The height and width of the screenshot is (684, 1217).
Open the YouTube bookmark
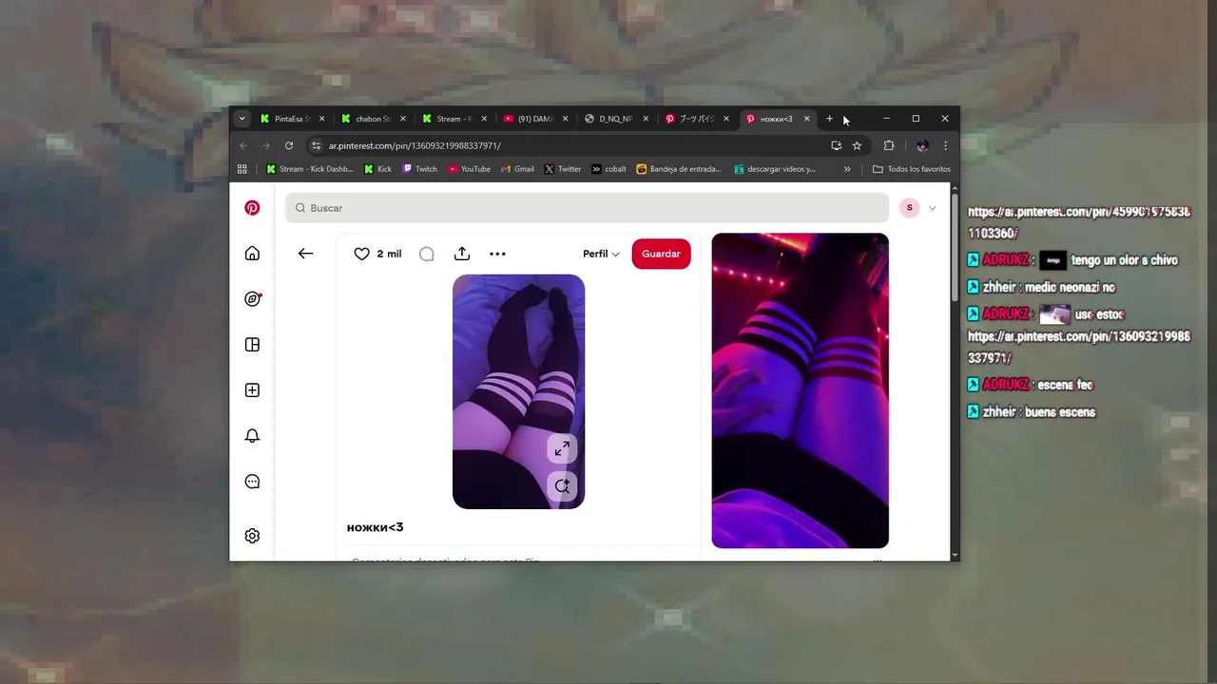pyautogui.click(x=469, y=169)
